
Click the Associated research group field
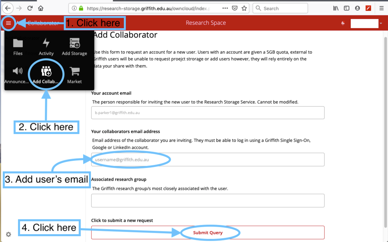208,201
